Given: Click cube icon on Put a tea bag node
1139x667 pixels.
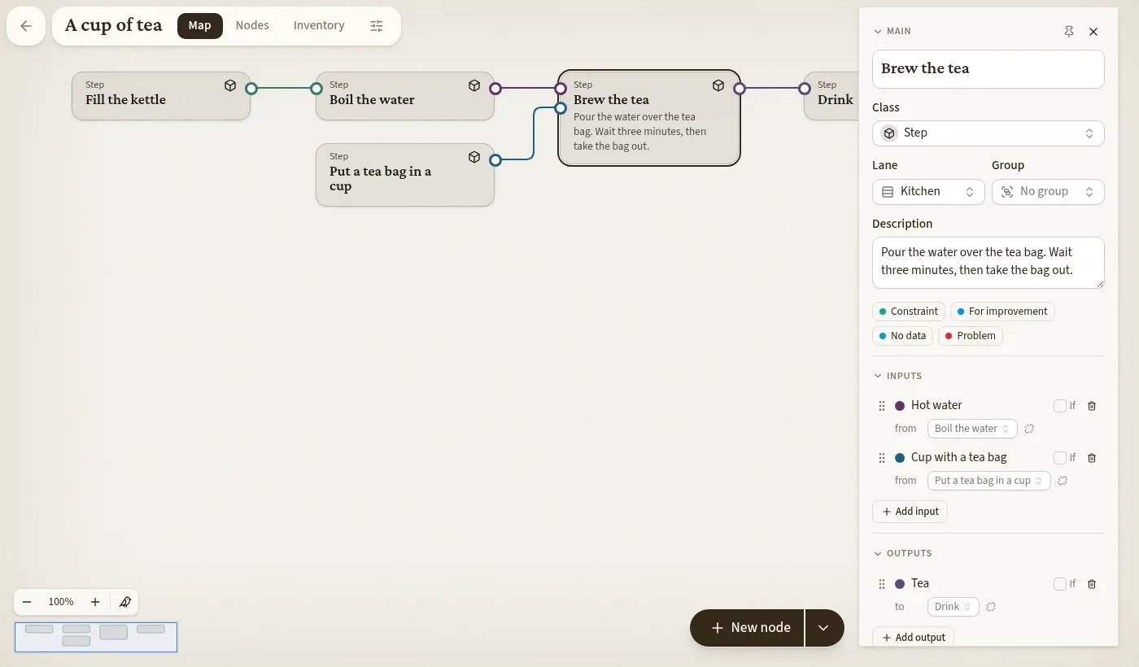Looking at the screenshot, I should pyautogui.click(x=474, y=157).
